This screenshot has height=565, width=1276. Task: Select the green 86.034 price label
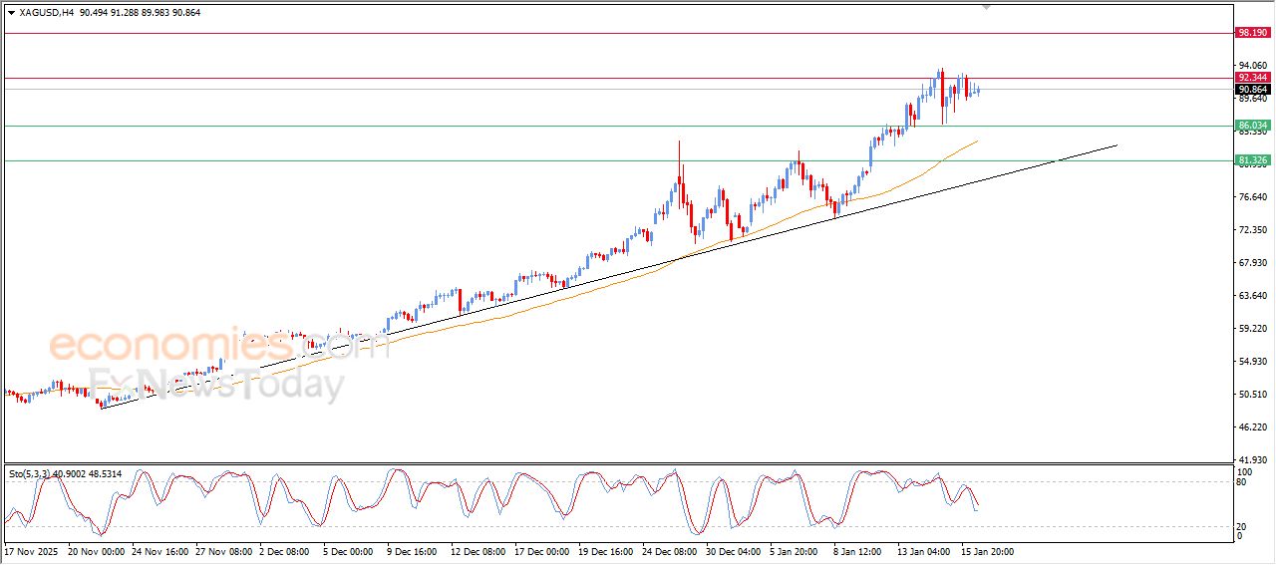point(1252,126)
